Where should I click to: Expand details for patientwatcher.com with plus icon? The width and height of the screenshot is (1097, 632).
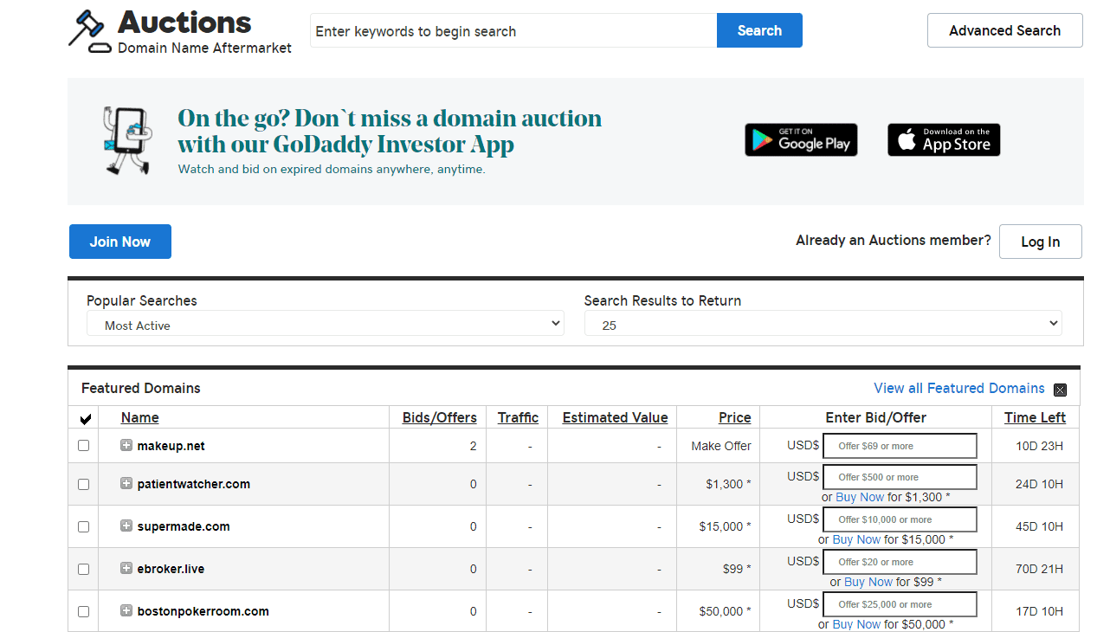[x=126, y=483]
